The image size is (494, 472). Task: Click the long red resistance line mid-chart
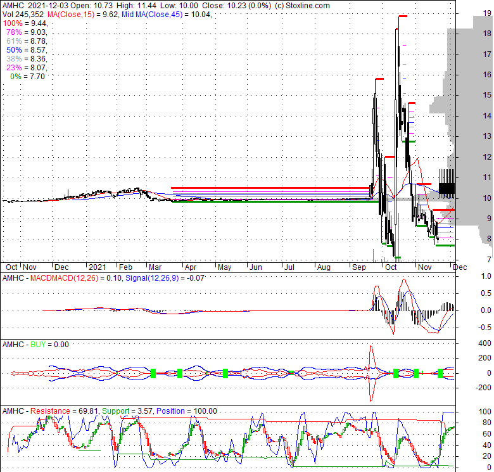pyautogui.click(x=270, y=188)
